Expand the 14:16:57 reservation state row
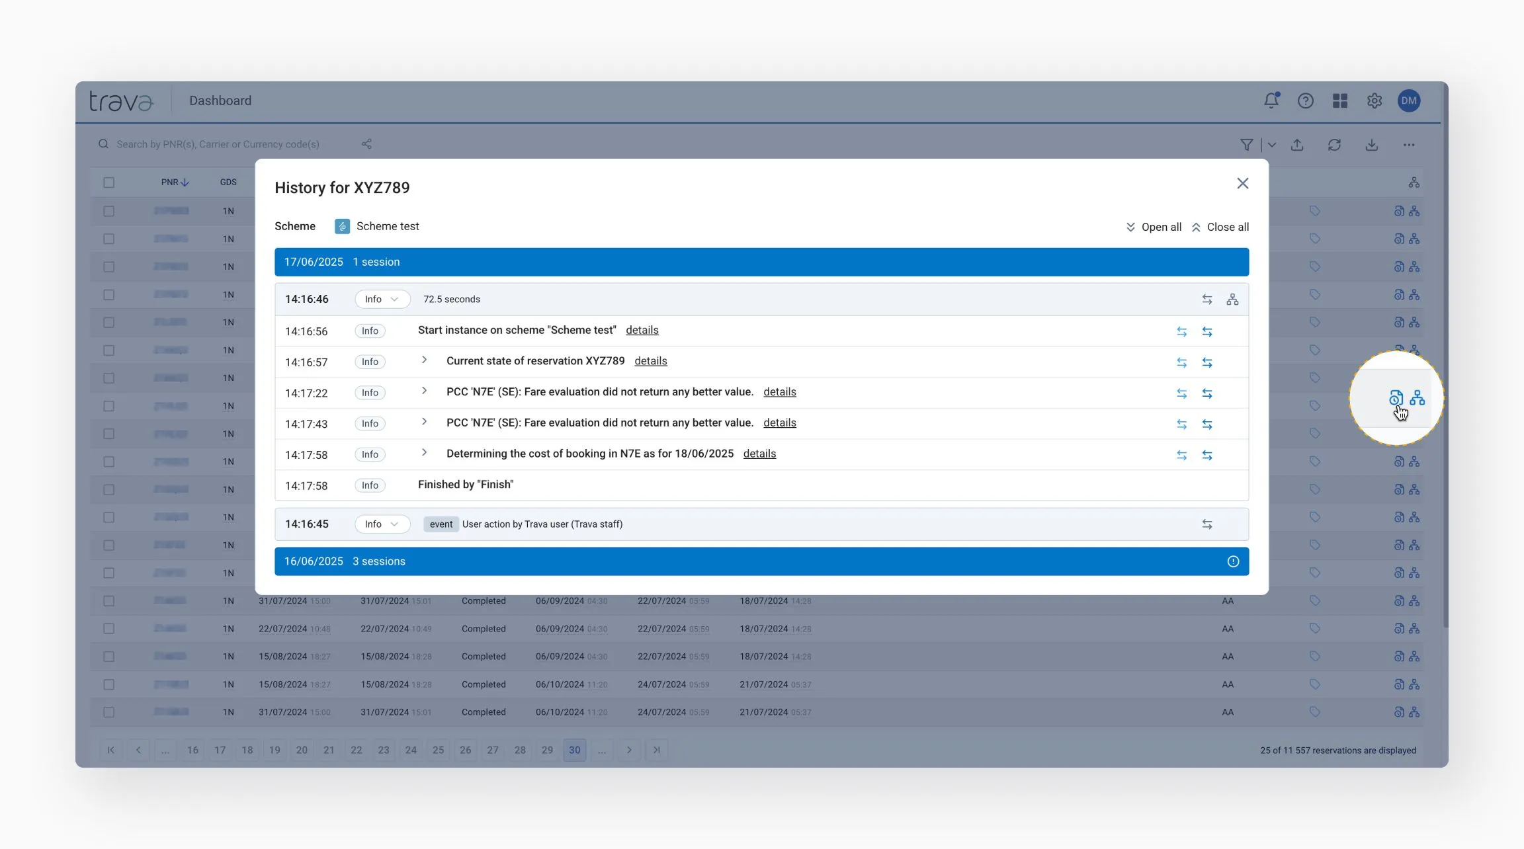 click(x=424, y=360)
